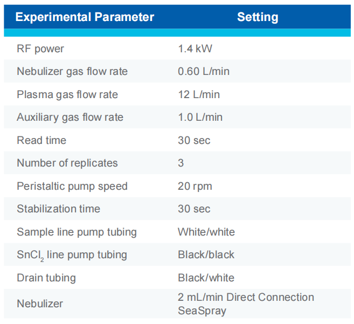Select Plasma gas flow rate label
The width and height of the screenshot is (354, 324).
[x=67, y=95]
